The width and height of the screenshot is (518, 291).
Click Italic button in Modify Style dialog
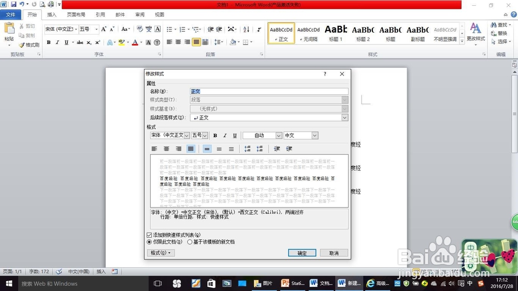(225, 136)
